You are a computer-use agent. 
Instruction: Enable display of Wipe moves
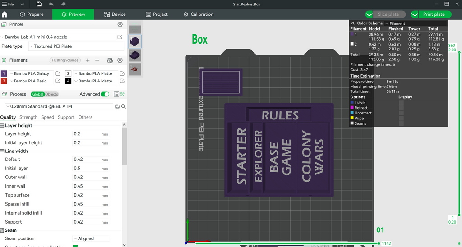[401, 119]
